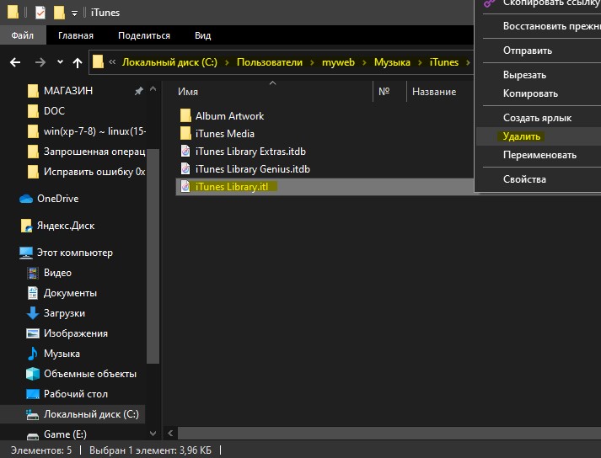
Task: Open Музыка in the navigation pane
Action: coord(62,354)
